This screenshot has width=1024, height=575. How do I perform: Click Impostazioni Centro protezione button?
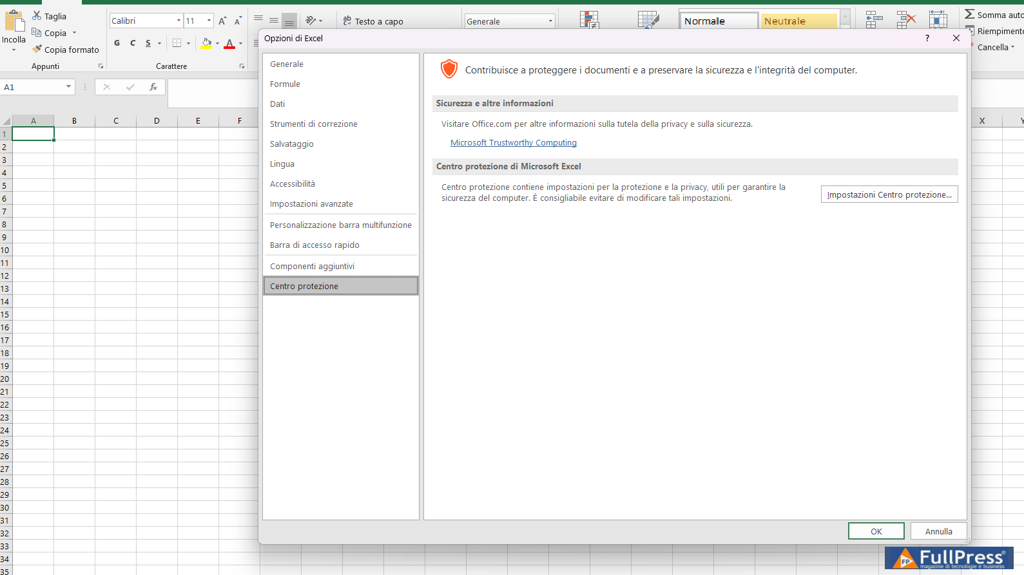(x=889, y=194)
